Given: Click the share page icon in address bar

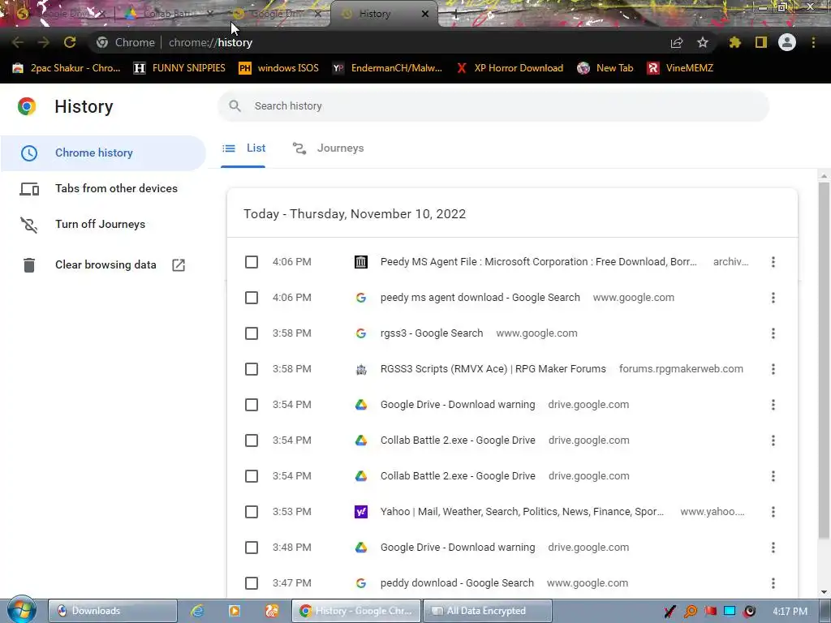Looking at the screenshot, I should tap(677, 43).
